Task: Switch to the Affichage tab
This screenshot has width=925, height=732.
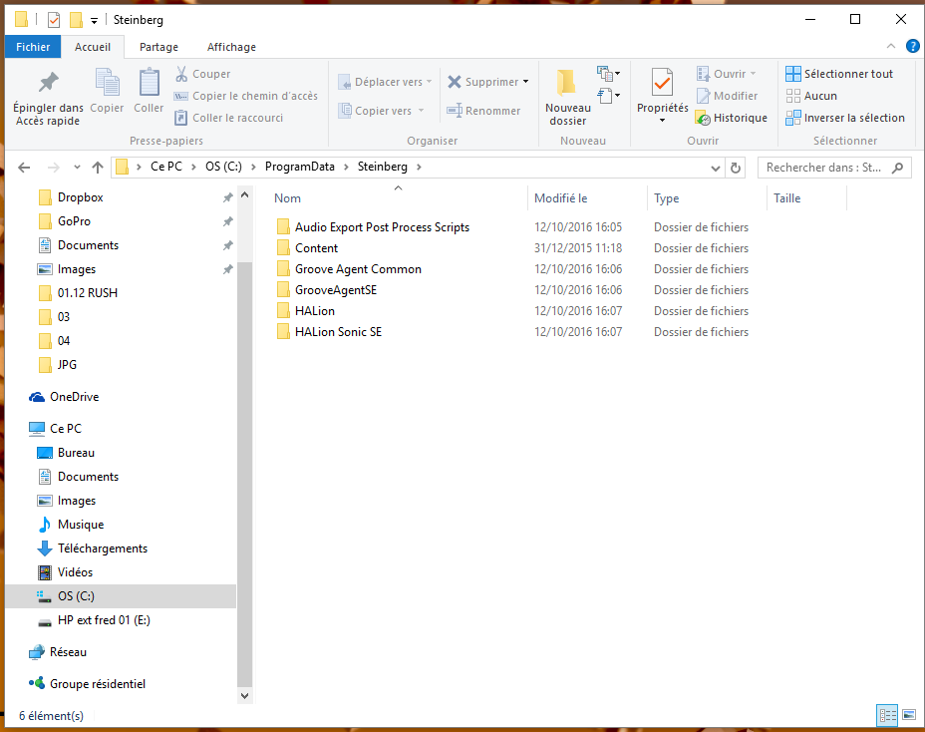Action: 231,47
